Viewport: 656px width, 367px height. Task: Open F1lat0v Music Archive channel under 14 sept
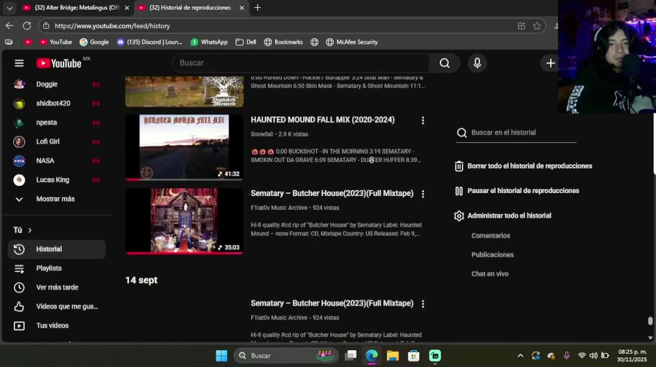279,318
